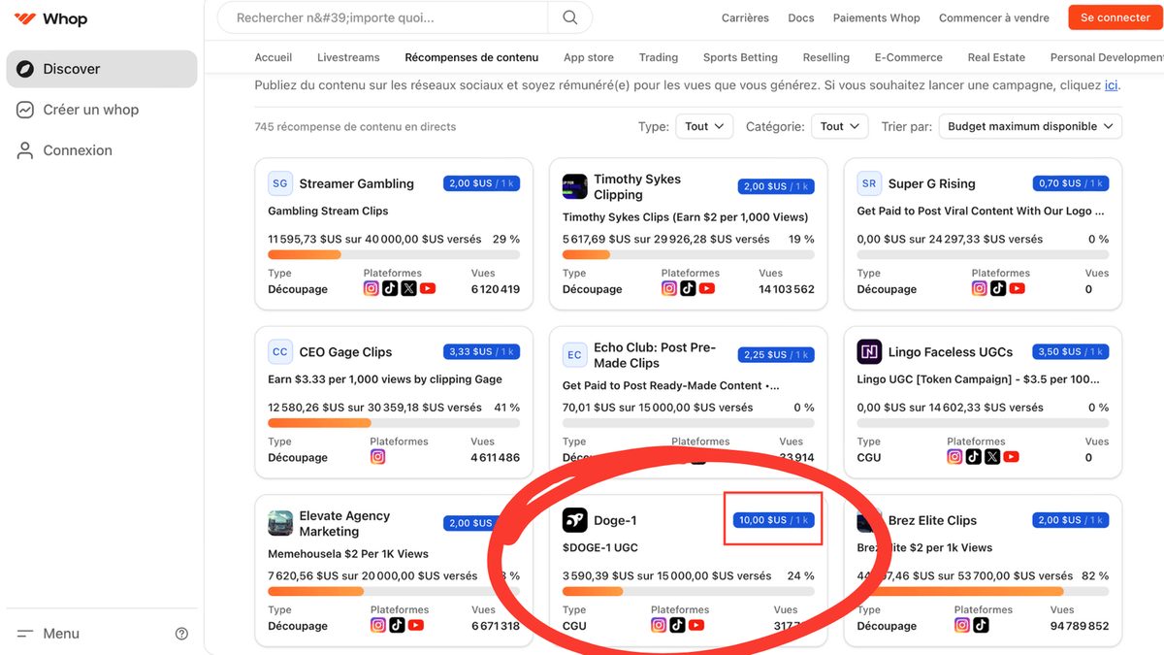Screen dimensions: 1164x655
Task: Click the "ici" campaign link
Action: pos(1112,85)
